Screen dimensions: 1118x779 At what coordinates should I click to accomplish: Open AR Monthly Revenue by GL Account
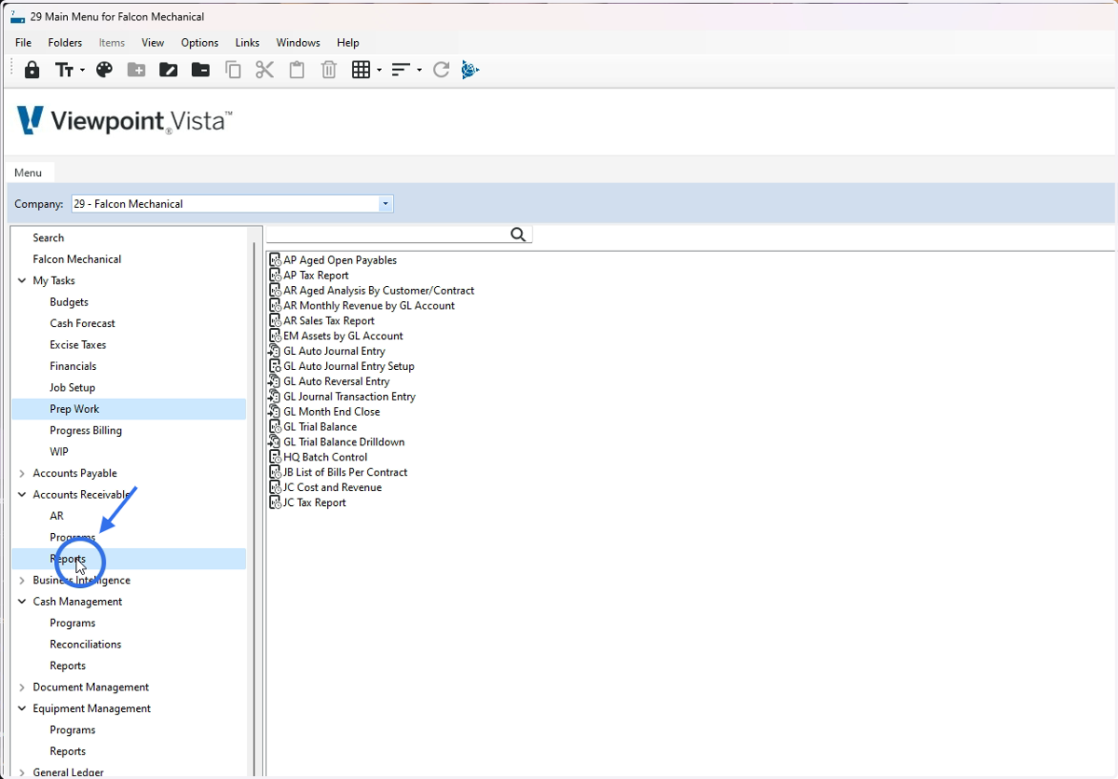369,306
